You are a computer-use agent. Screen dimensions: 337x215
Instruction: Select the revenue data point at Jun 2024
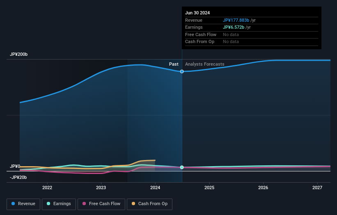(182, 71)
